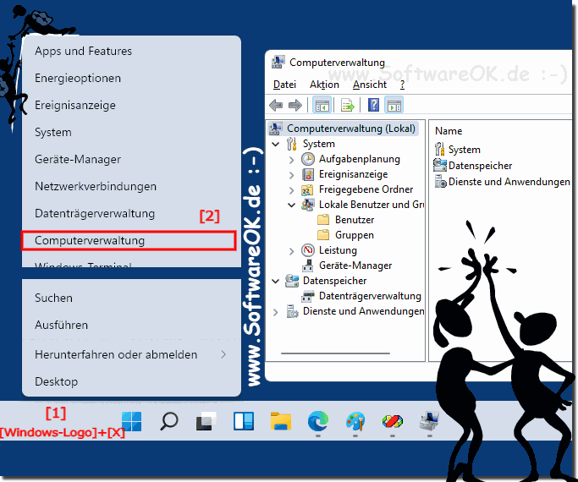Click the Freigegebene Ordner icon

[x=307, y=189]
